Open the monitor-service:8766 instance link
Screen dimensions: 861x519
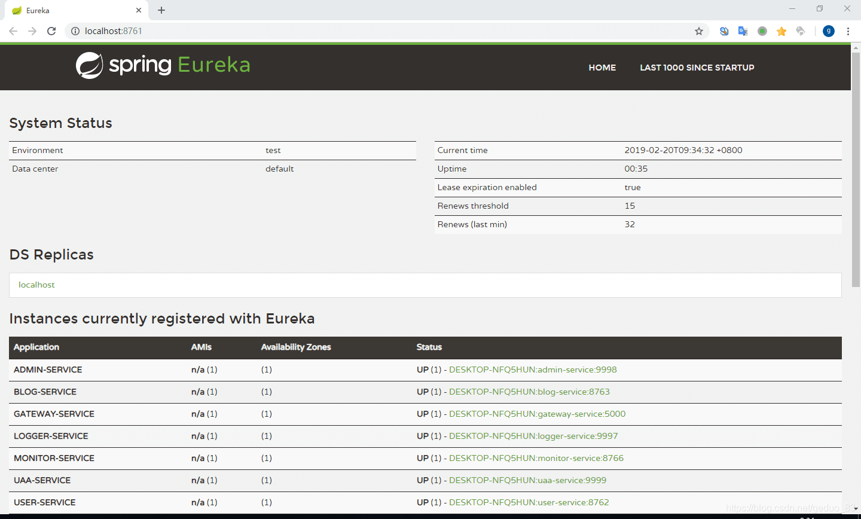click(536, 458)
